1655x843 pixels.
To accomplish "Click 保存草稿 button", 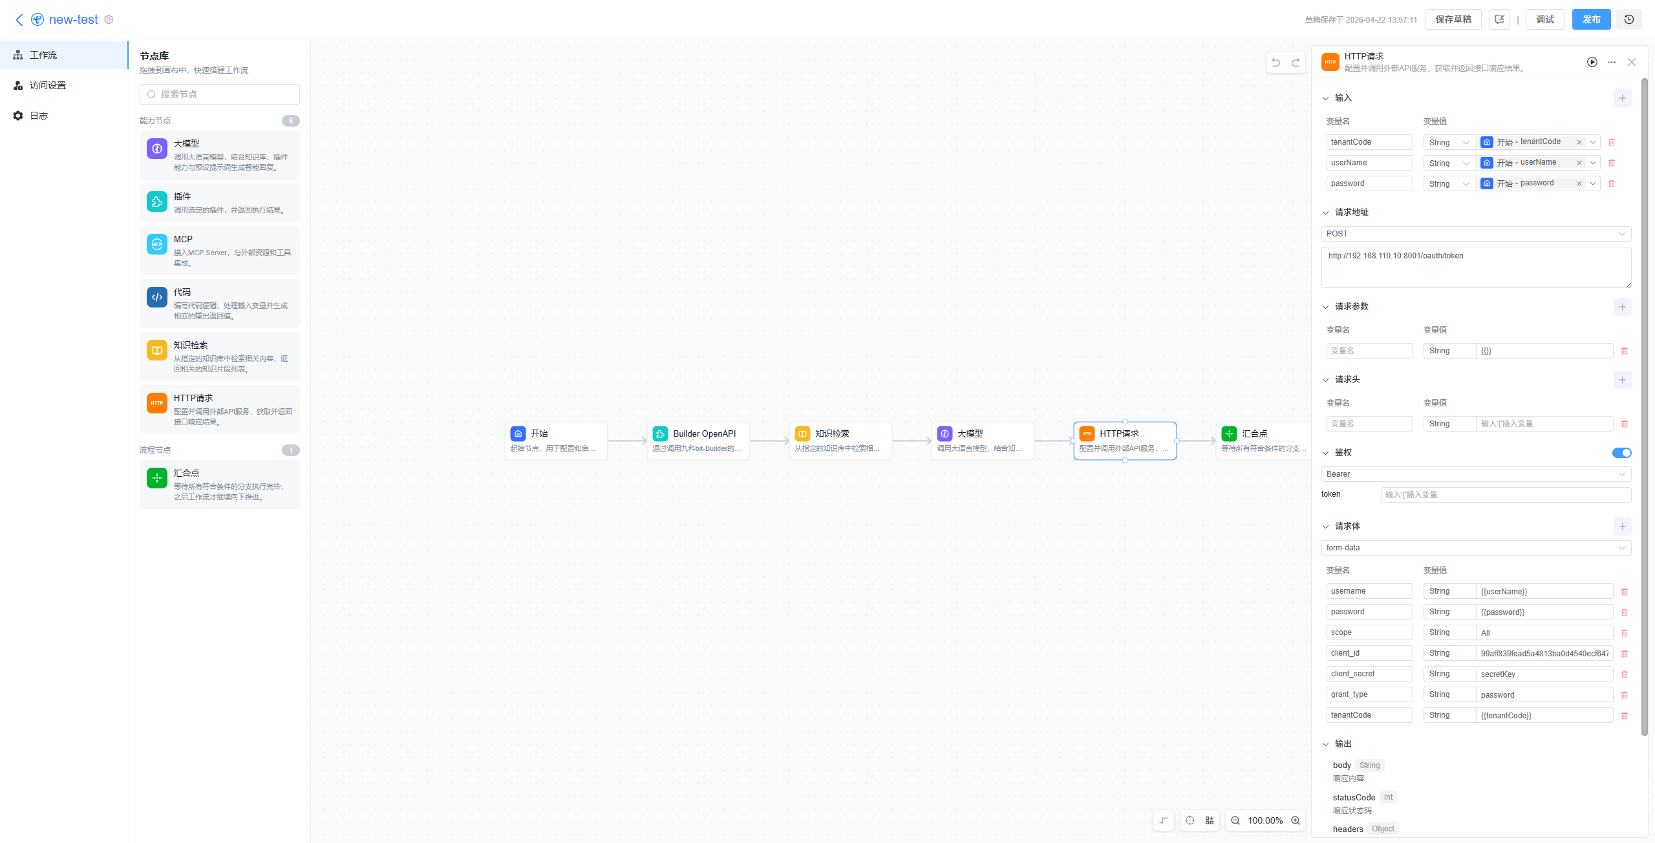I will pos(1453,20).
